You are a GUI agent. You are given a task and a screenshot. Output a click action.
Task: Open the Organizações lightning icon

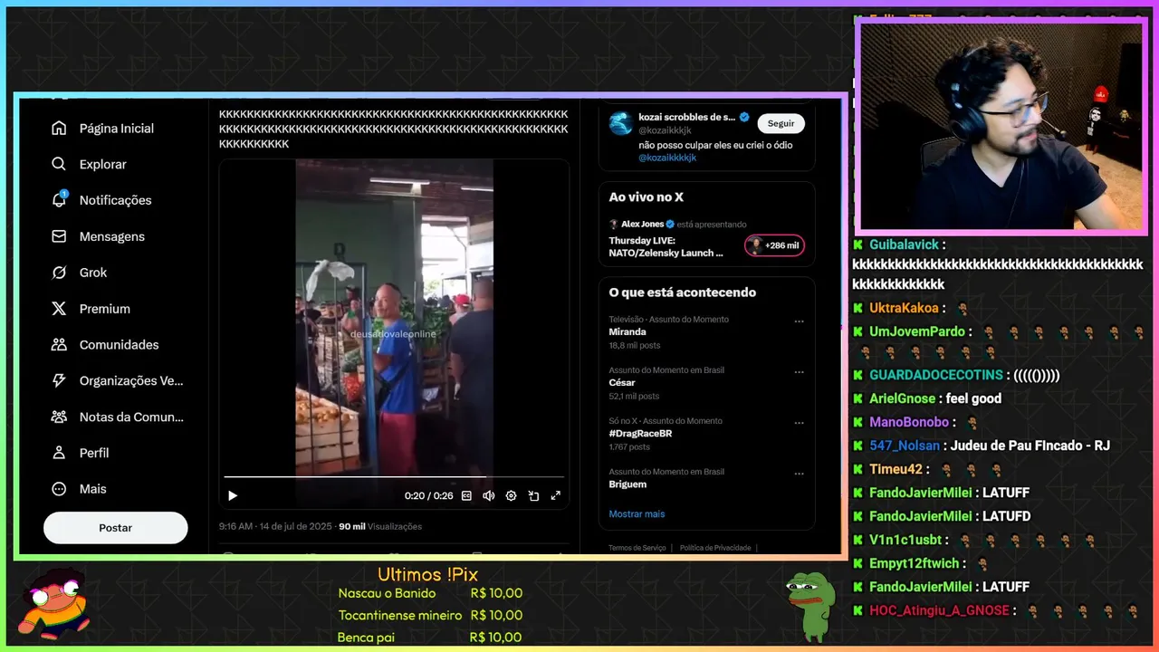59,381
